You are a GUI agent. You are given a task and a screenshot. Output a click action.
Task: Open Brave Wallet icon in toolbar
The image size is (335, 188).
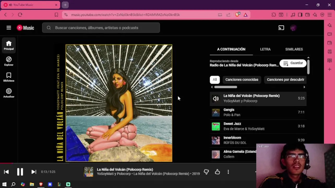pyautogui.click(x=308, y=15)
